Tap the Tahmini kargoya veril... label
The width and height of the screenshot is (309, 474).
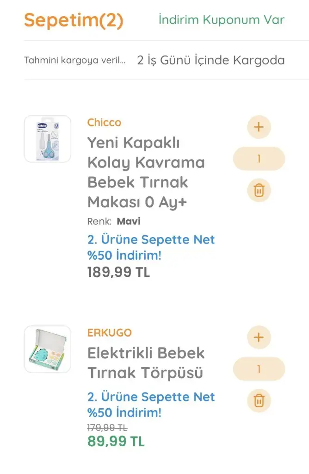[74, 60]
